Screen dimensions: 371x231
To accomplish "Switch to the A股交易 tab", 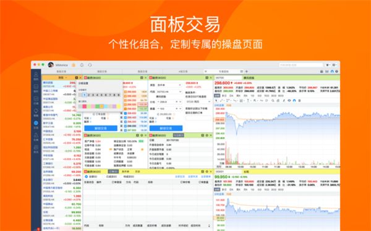I will click(x=183, y=72).
